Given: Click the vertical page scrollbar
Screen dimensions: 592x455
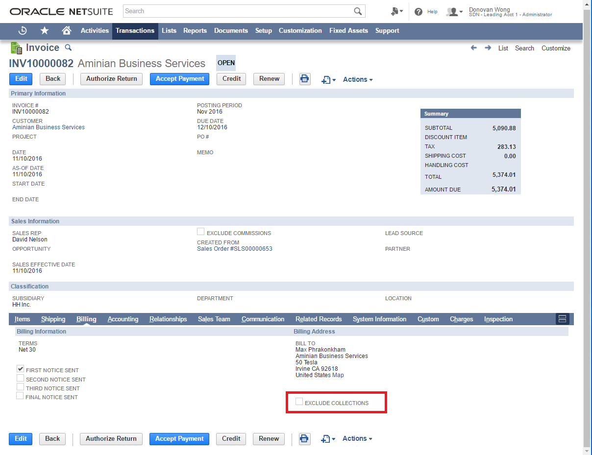Looking at the screenshot, I should (x=587, y=228).
